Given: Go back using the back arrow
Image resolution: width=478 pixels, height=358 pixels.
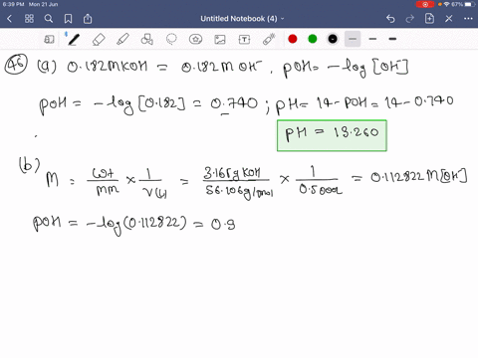Looking at the screenshot, I should 9,19.
